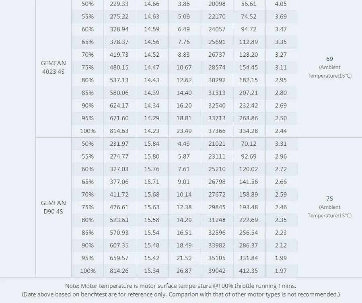The height and width of the screenshot is (303, 362).
Task: Click the 23.49 current cell
Action: tap(184, 131)
